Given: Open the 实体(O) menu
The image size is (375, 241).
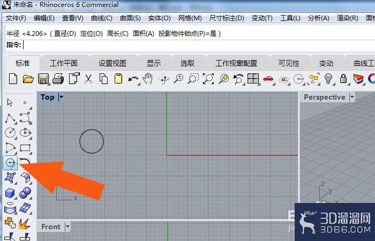Looking at the screenshot, I should [x=159, y=18].
